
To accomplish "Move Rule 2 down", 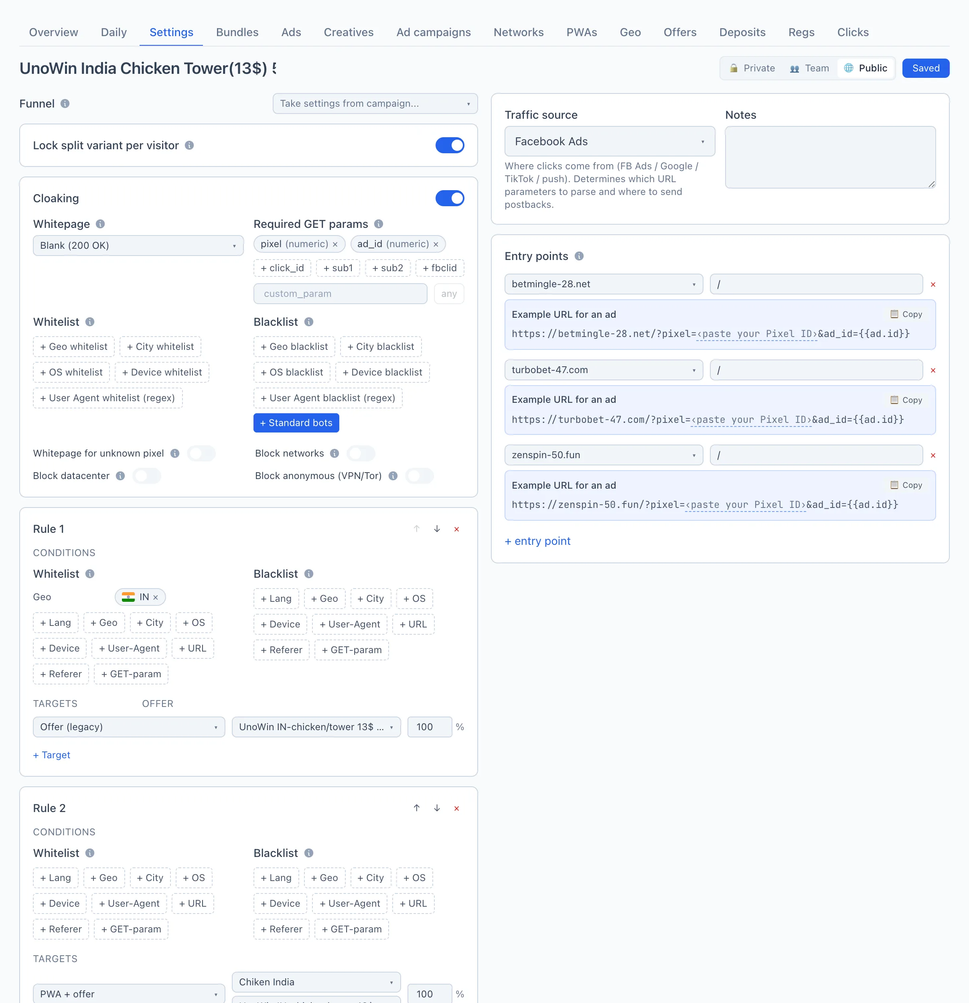I will [437, 808].
